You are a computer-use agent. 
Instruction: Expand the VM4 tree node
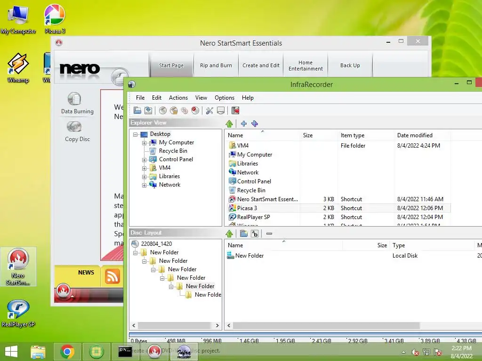click(144, 168)
